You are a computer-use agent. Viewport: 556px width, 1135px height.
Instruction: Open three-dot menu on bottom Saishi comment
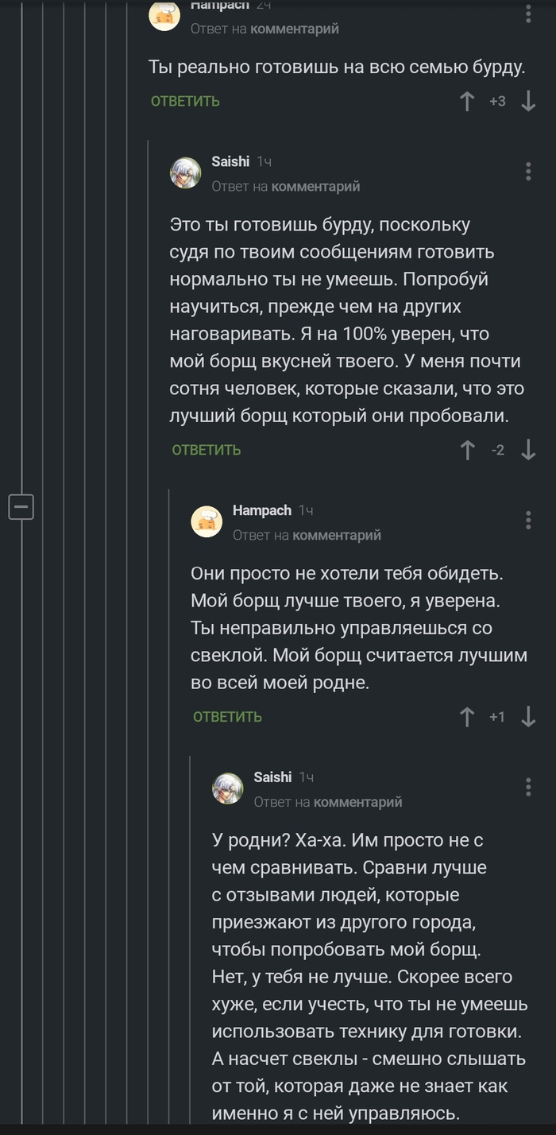click(527, 785)
